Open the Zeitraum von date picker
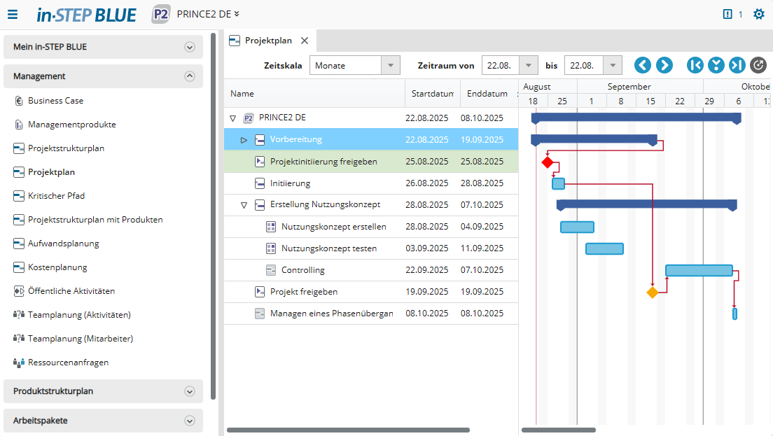Viewport: 773px width, 436px height. click(529, 65)
